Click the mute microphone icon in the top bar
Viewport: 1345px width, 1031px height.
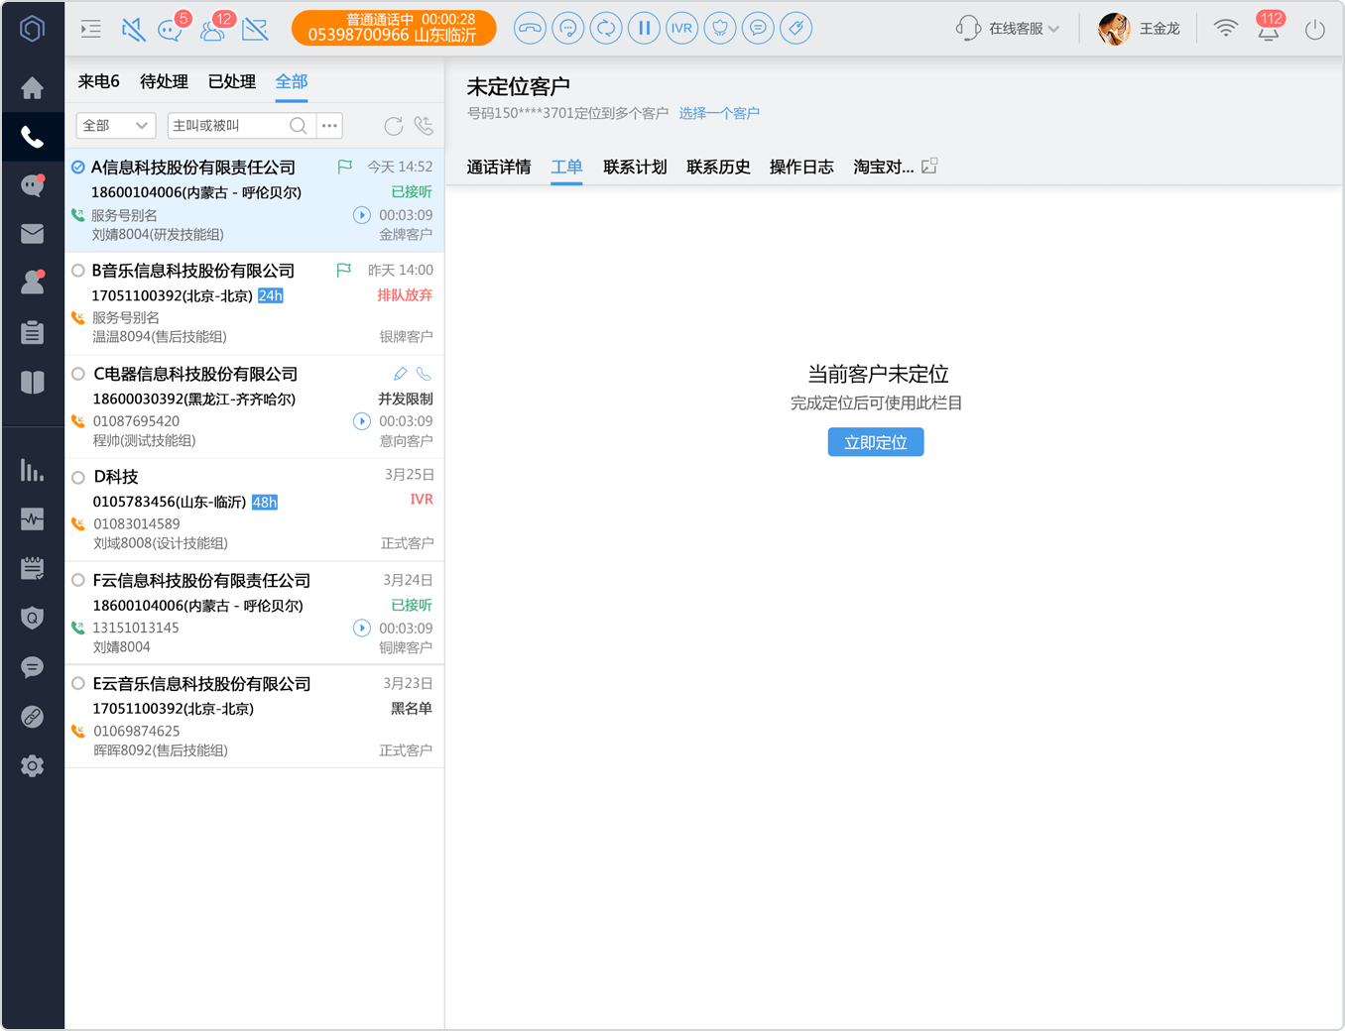[133, 29]
